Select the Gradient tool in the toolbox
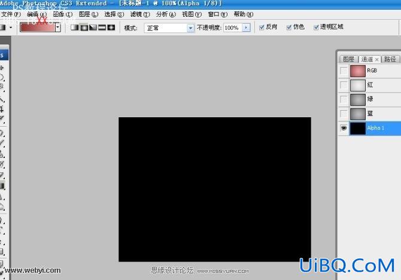This screenshot has height=280, width=401. 2,186
